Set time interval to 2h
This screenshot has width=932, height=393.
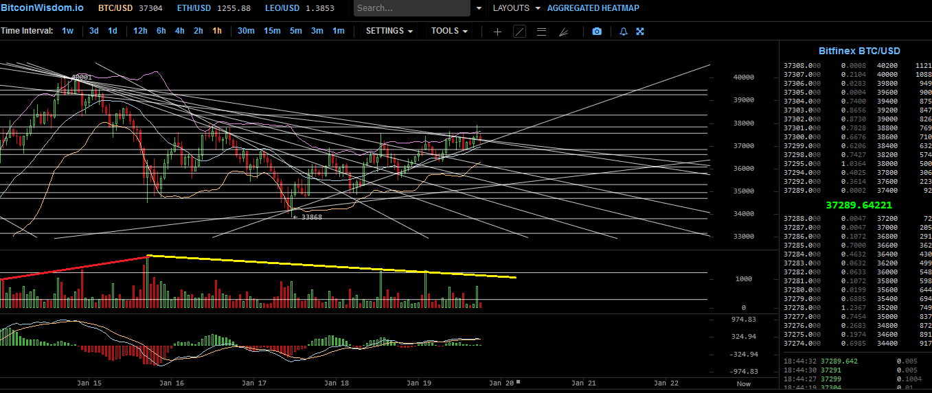(198, 31)
